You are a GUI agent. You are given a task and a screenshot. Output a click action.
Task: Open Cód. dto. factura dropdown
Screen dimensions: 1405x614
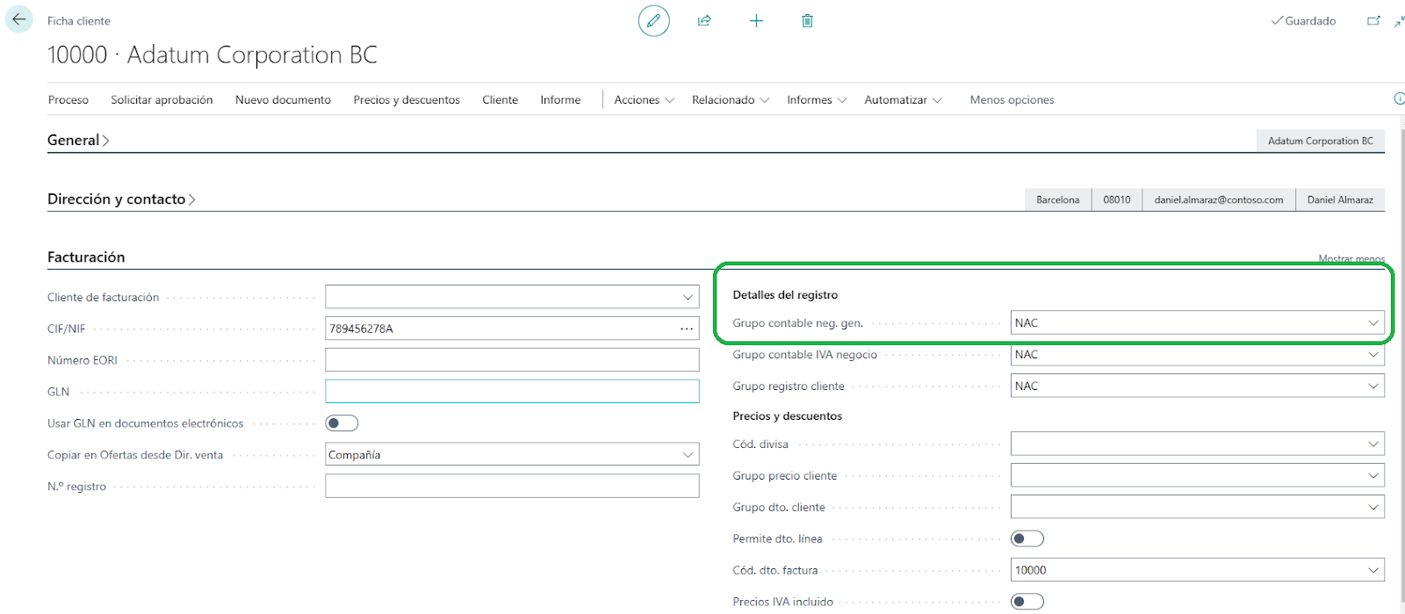click(1373, 571)
